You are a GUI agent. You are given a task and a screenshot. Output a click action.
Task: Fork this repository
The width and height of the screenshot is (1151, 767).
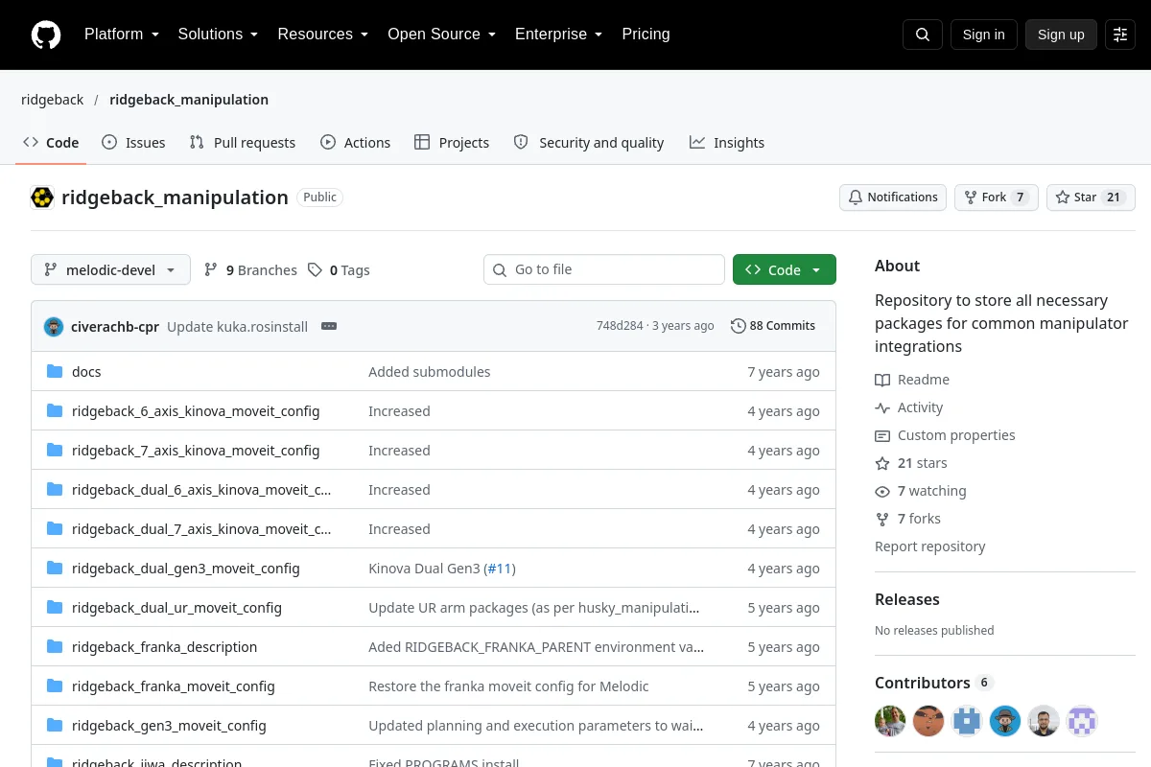[x=997, y=198]
